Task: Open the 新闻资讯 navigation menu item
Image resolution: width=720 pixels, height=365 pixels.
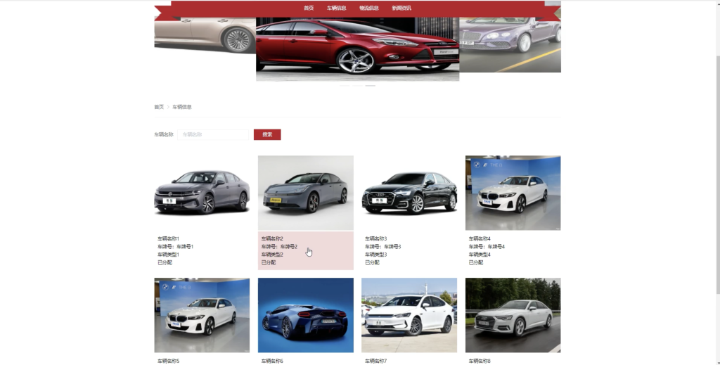Action: (401, 8)
